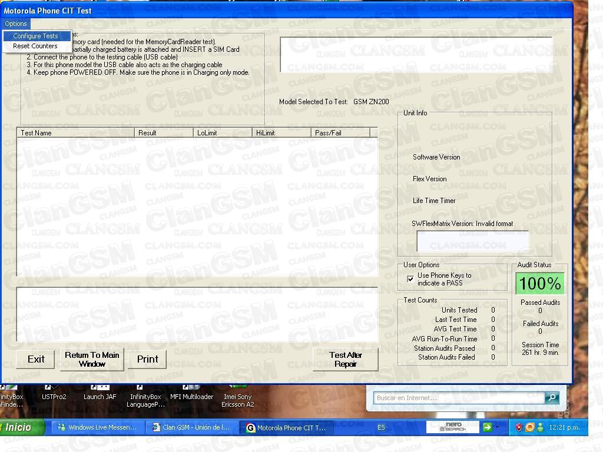Screen dimensions: 603x452
Task: Click the SWFlexMatrix Version text box
Action: coord(473,241)
